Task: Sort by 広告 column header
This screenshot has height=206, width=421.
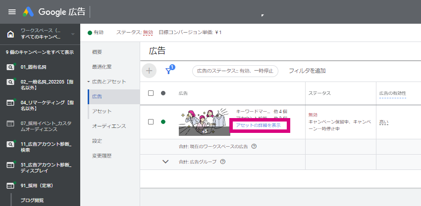Action: [x=183, y=93]
